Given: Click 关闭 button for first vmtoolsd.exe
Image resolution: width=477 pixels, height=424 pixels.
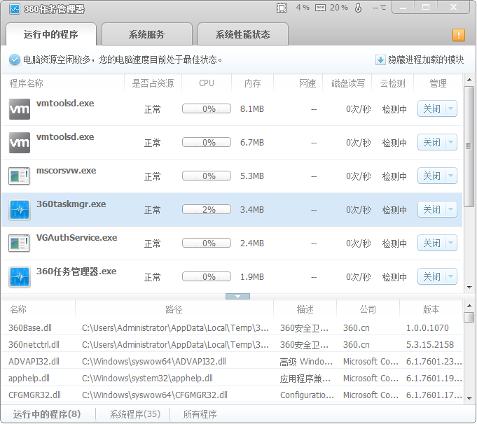Looking at the screenshot, I should [x=431, y=108].
